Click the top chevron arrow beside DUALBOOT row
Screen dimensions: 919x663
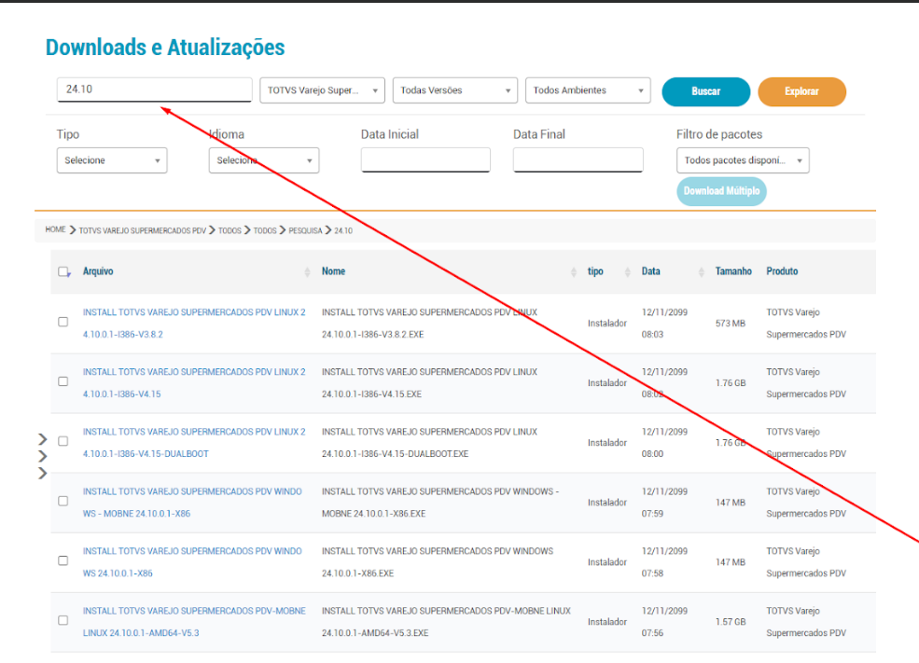click(42, 439)
